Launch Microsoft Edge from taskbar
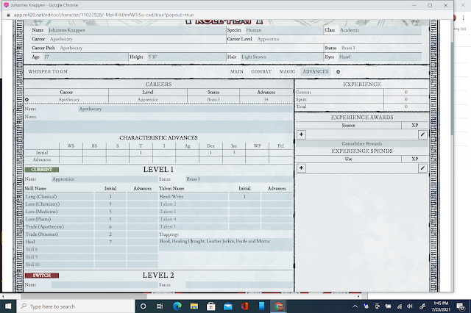471x313 pixels. [x=177, y=306]
